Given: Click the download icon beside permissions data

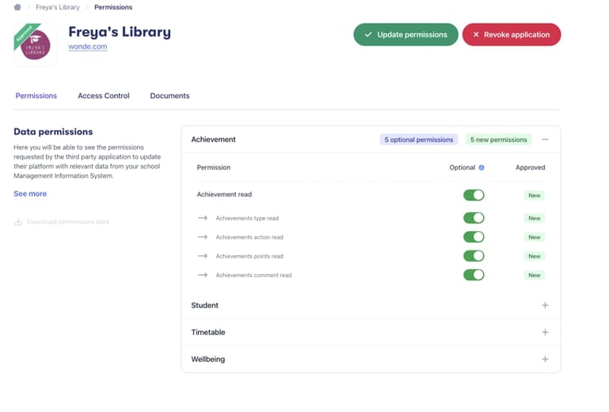Looking at the screenshot, I should 18,222.
